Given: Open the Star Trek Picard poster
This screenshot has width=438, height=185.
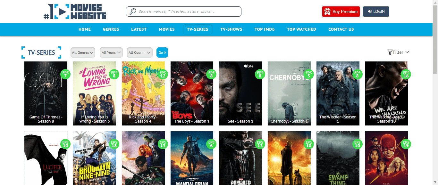Looking at the screenshot, I should [x=289, y=158].
